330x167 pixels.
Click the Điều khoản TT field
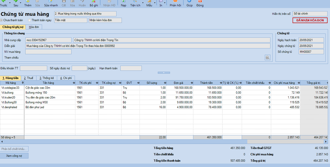[x=34, y=68]
